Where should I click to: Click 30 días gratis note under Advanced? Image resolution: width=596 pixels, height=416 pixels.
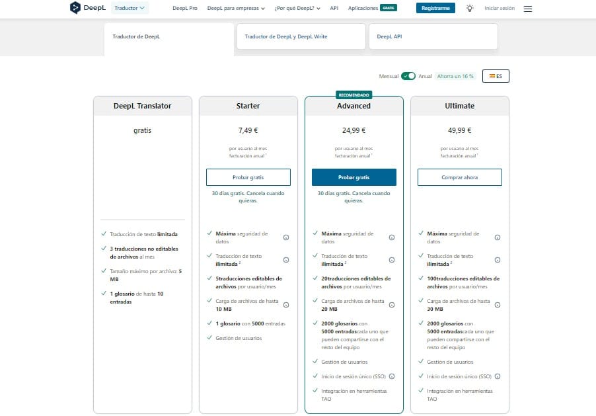(x=354, y=197)
